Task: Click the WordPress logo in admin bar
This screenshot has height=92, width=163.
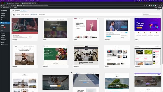Action: tap(1, 8)
